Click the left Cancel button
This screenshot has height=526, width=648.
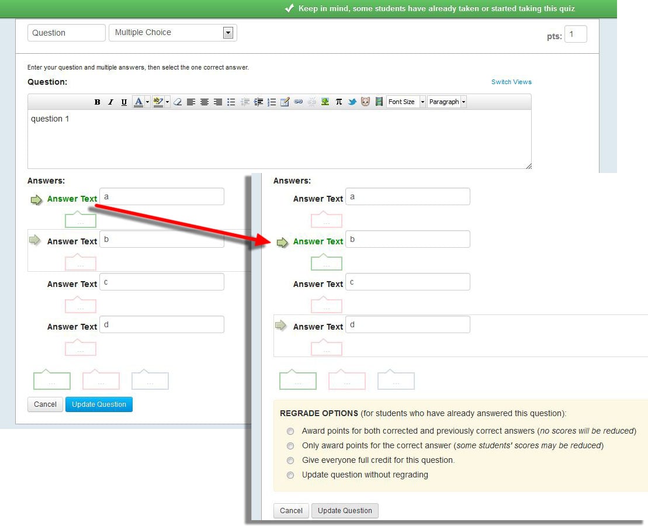click(x=45, y=404)
